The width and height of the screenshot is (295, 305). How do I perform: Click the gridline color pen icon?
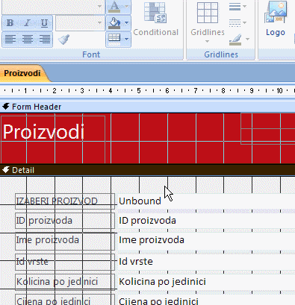(x=235, y=40)
